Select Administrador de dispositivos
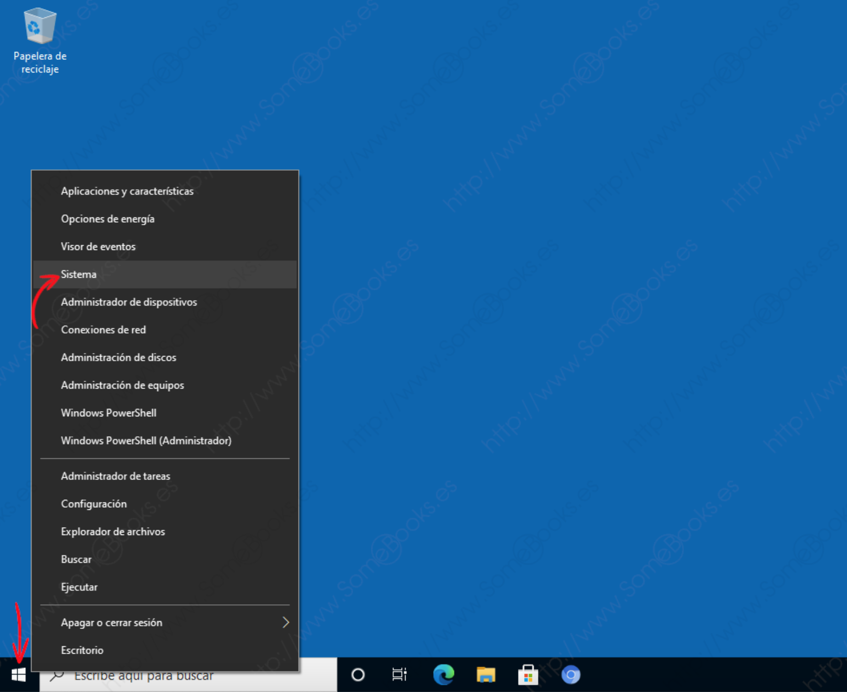The height and width of the screenshot is (692, 847). click(129, 302)
